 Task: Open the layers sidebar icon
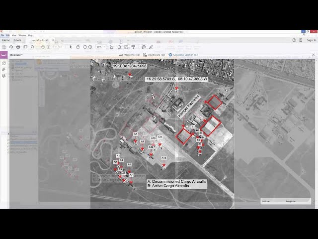point(3,76)
